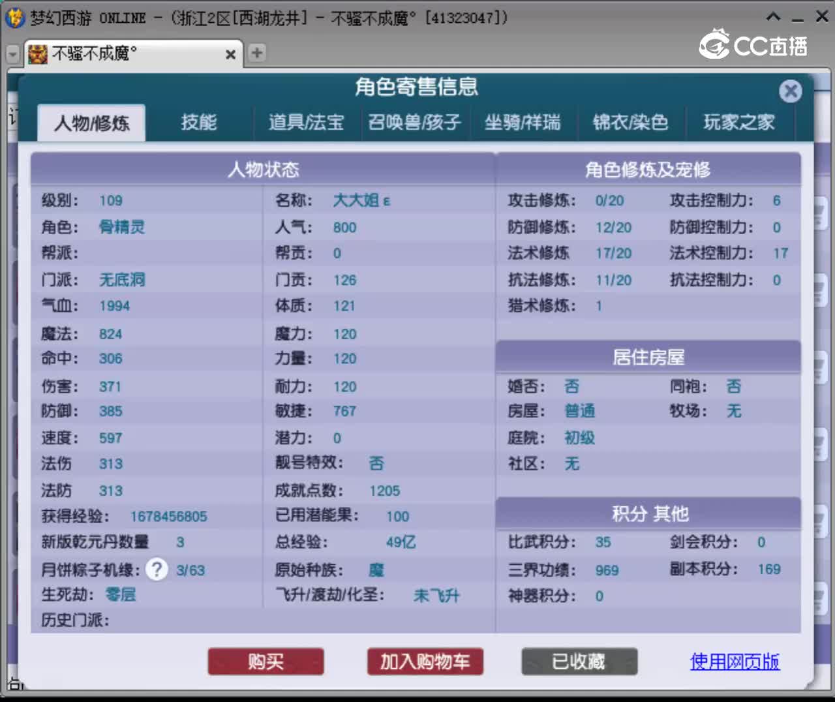Viewport: 835px width, 702px height.
Task: Click the 历史门派 label
Action: tap(75, 620)
